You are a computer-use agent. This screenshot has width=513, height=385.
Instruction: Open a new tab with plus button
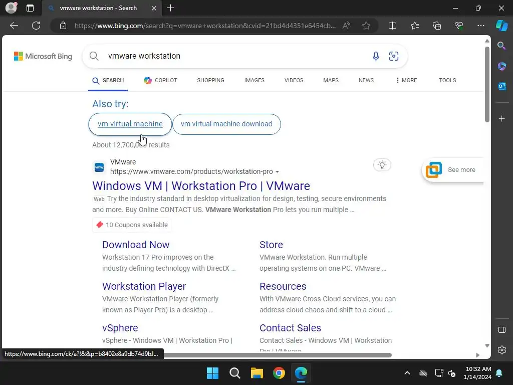pos(170,8)
